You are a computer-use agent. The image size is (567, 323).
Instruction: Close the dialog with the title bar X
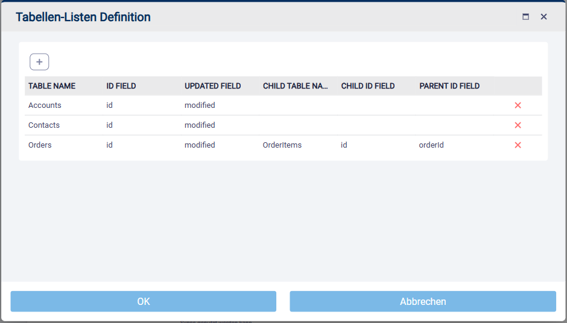[x=543, y=17]
